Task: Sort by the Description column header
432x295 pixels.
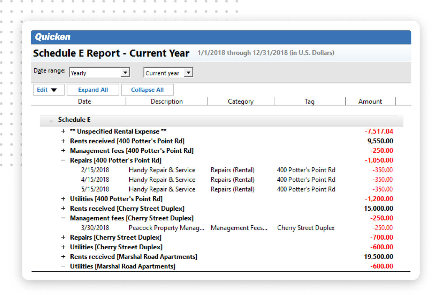Action: [167, 101]
